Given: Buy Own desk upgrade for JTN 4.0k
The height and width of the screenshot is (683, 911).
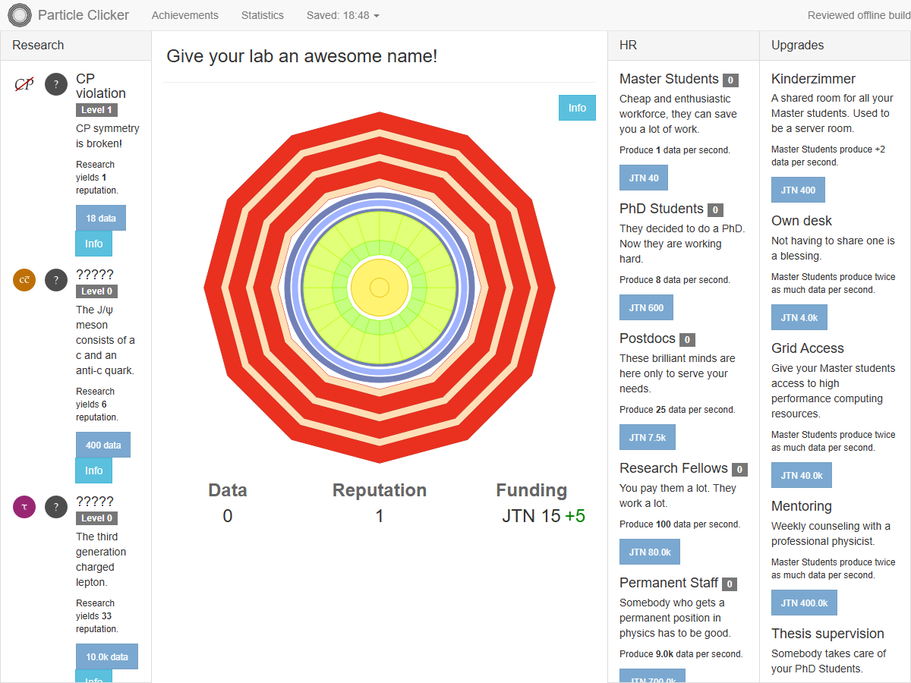Looking at the screenshot, I should coord(799,317).
